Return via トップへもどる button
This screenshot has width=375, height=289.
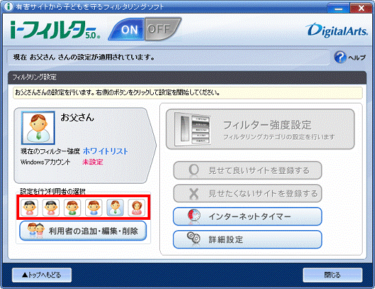click(x=42, y=275)
